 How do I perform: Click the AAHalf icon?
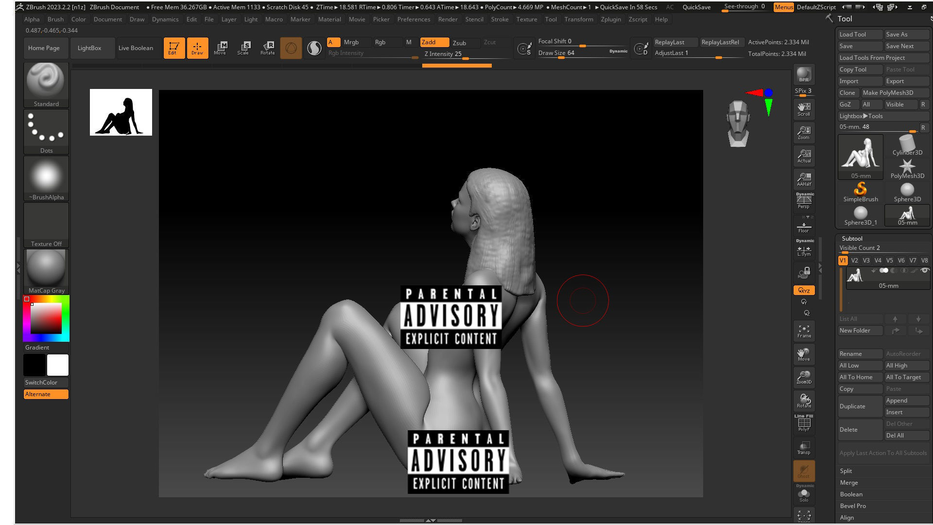[804, 179]
